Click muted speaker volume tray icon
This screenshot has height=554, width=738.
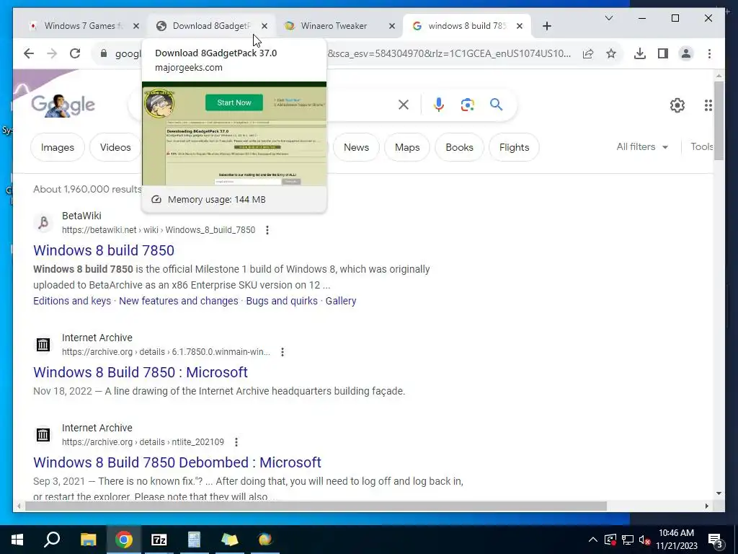[x=645, y=540]
